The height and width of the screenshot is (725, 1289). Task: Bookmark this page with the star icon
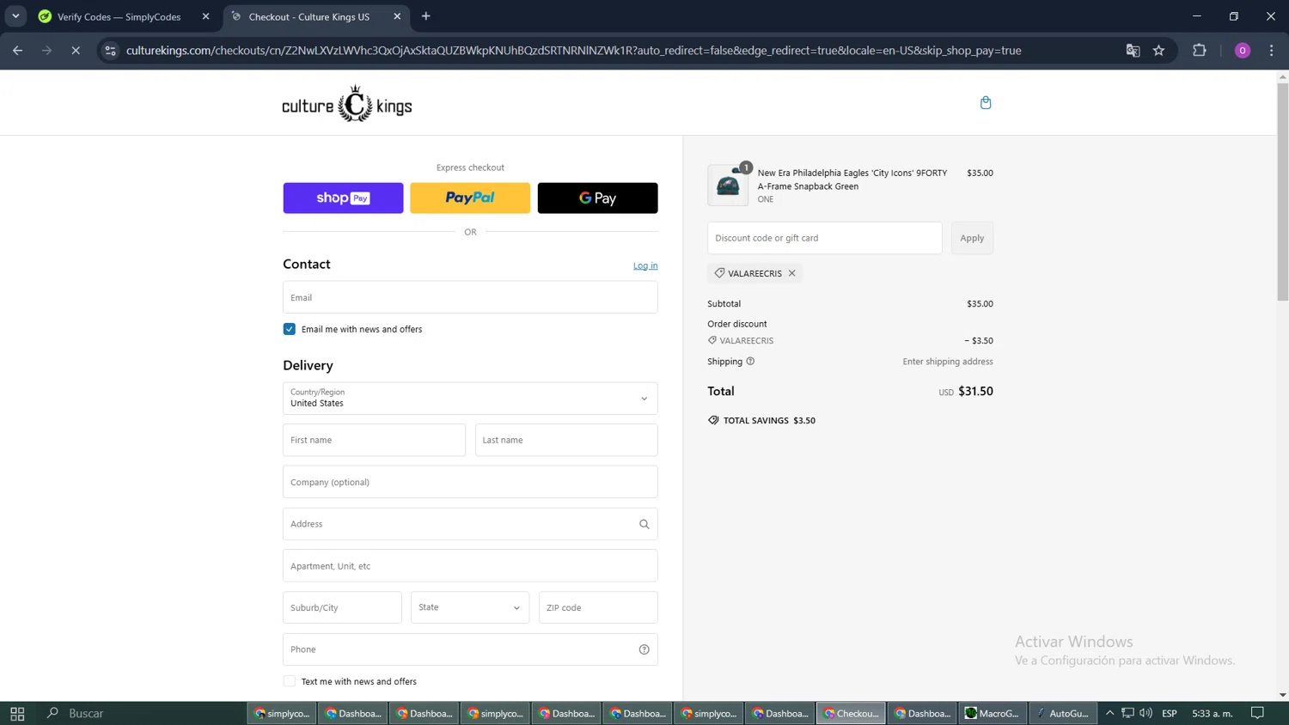click(1158, 51)
